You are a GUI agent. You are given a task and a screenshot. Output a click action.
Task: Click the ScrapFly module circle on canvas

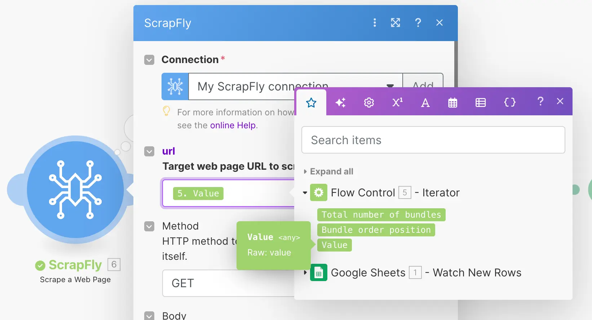[75, 190]
